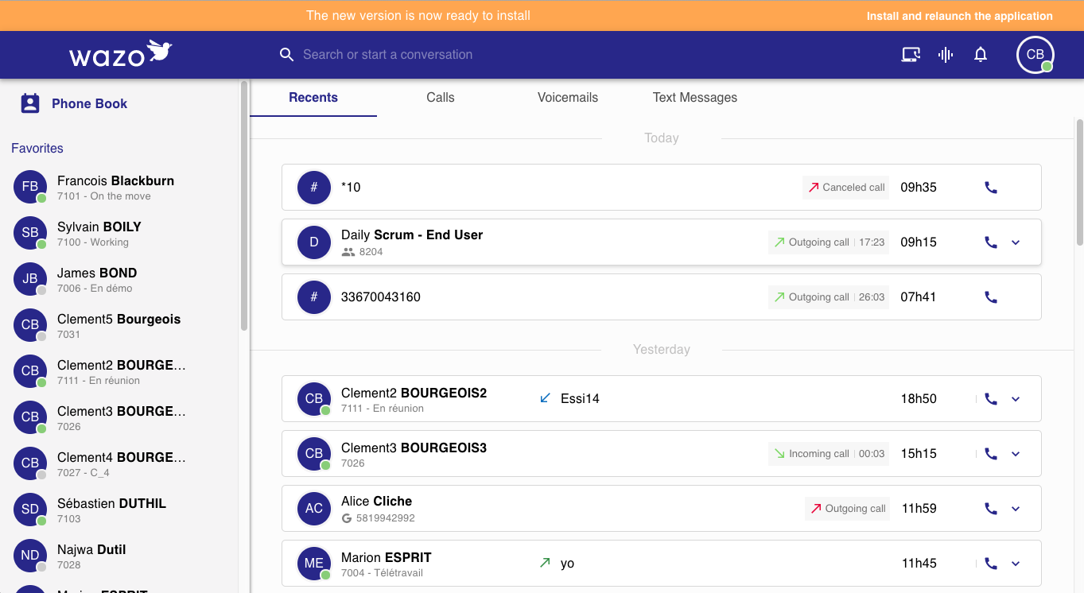This screenshot has height=593, width=1084.
Task: Click the favorites sidebar scrollbar
Action: [244, 207]
